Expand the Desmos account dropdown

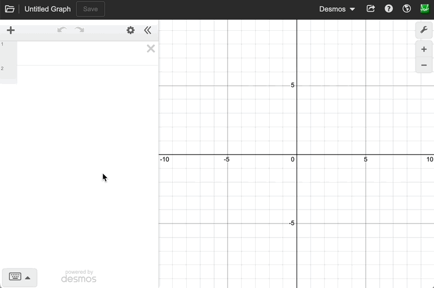[337, 9]
